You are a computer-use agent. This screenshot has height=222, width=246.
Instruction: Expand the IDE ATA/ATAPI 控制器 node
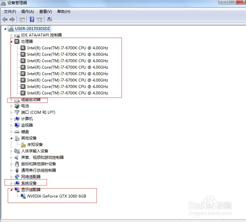[11, 35]
